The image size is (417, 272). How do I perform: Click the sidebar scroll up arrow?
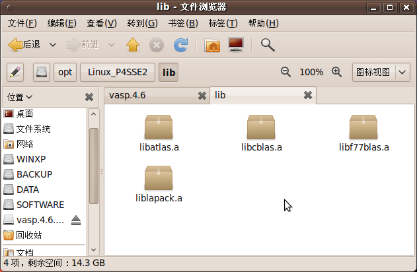click(x=93, y=114)
